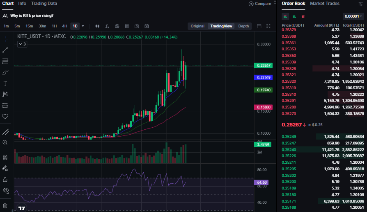Image resolution: width=367 pixels, height=212 pixels.
Task: Set the 1m timeframe
Action: (x=6, y=26)
